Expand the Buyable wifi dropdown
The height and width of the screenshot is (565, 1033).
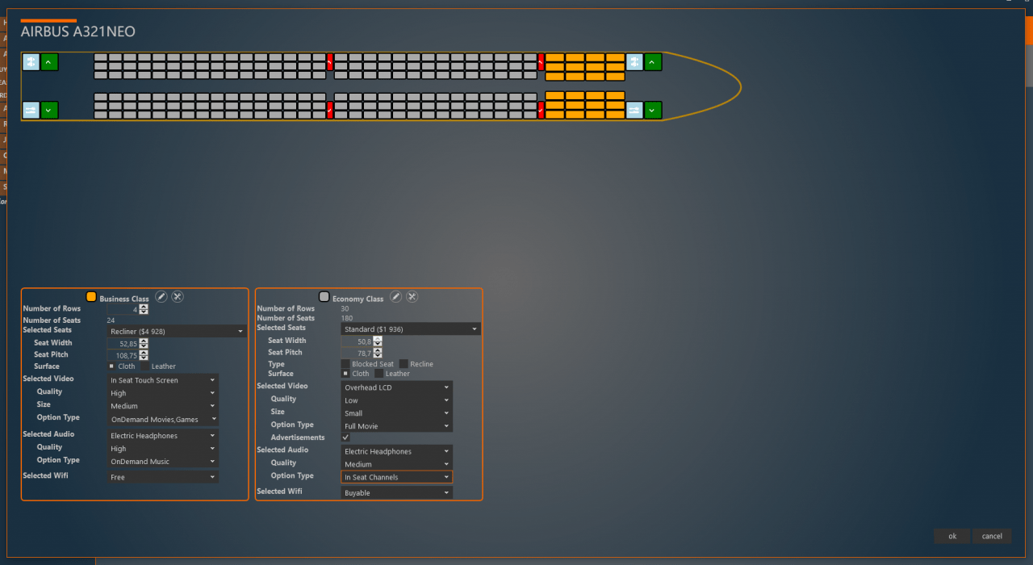click(395, 492)
